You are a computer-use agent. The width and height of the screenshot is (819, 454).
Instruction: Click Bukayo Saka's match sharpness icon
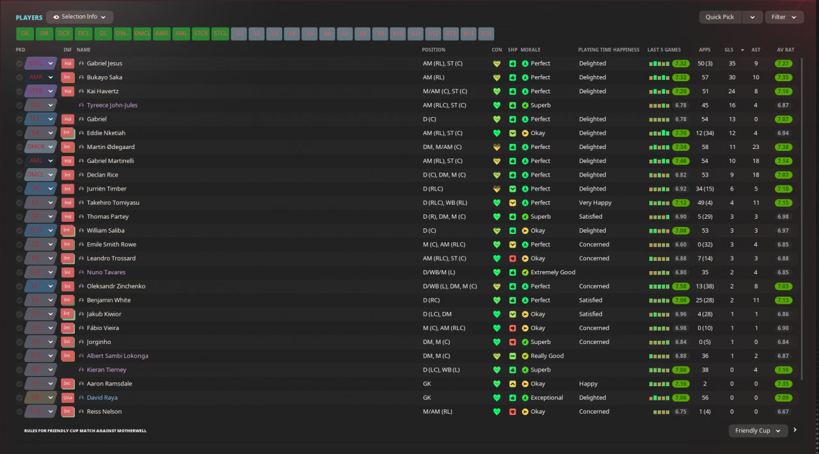pos(513,77)
